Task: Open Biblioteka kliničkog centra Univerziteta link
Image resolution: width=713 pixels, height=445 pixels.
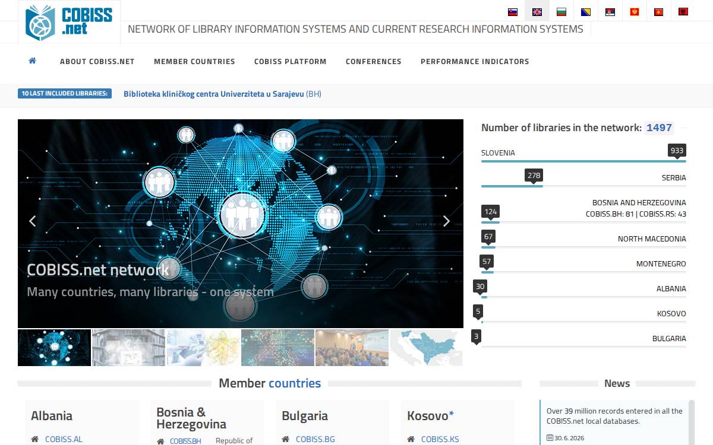Action: tap(222, 94)
